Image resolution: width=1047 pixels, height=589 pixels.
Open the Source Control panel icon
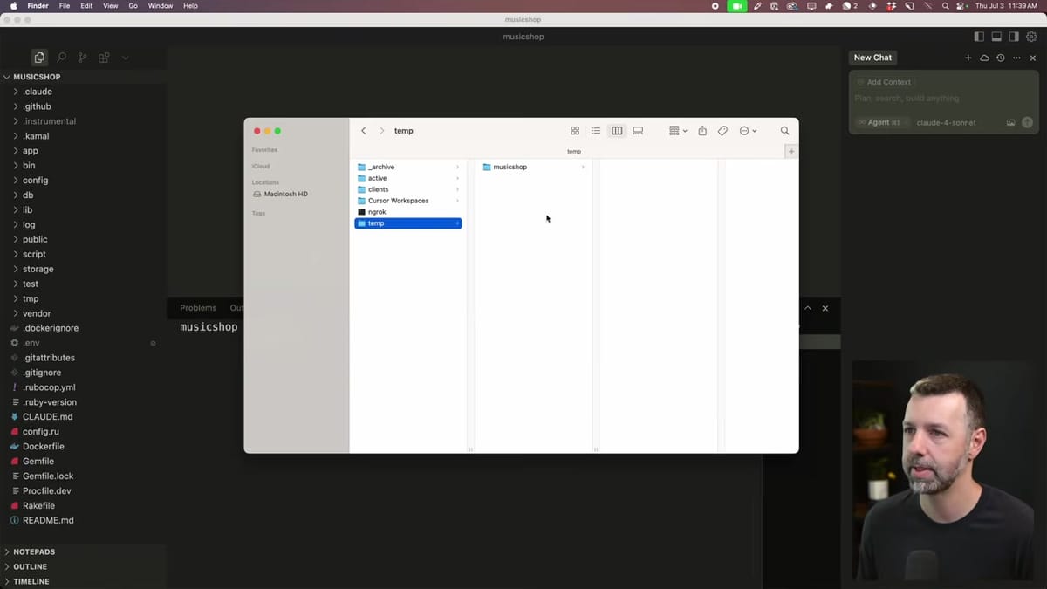[82, 58]
